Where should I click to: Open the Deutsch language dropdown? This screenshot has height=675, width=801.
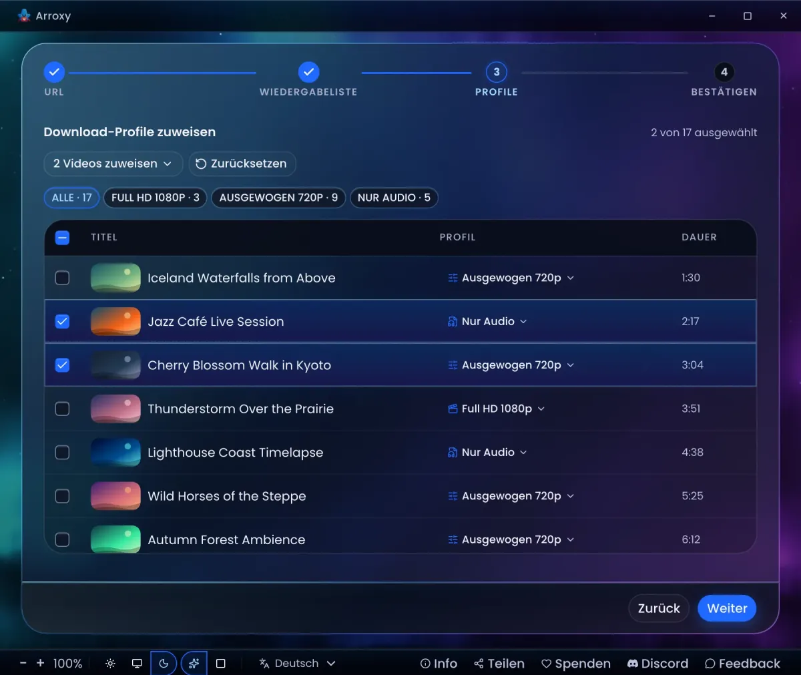(297, 664)
